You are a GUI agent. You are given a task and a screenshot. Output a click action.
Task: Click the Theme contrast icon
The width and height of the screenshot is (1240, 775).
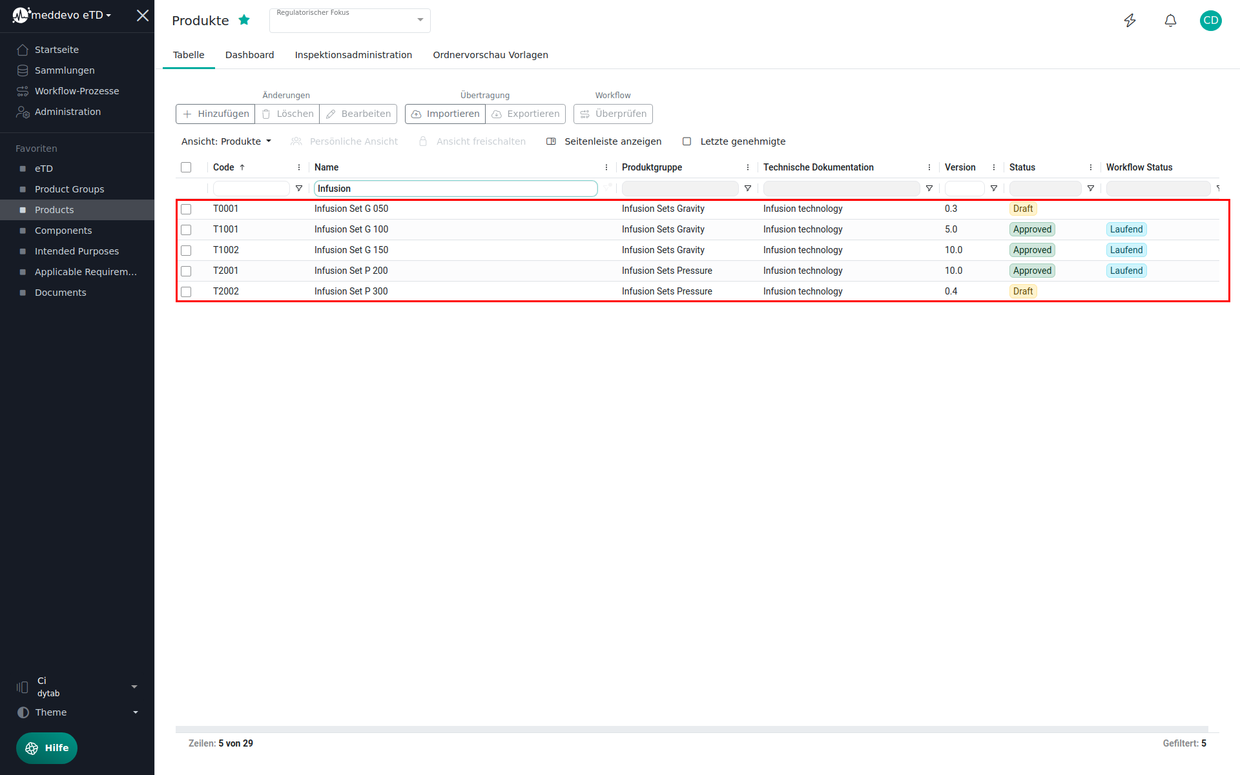tap(23, 712)
